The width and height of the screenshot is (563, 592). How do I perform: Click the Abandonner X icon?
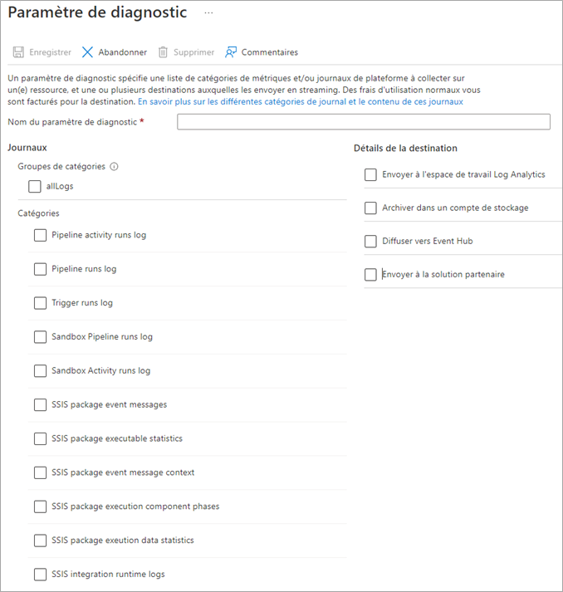point(87,52)
